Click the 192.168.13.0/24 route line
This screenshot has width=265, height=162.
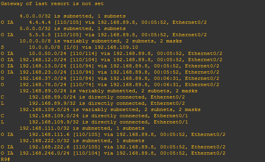coord(110,66)
